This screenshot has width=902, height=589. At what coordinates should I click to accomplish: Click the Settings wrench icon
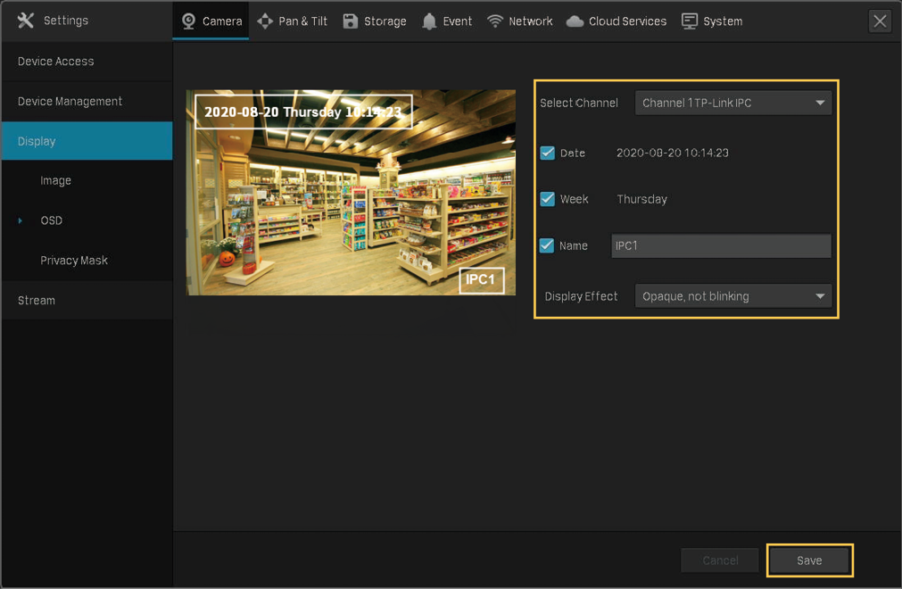pos(26,21)
